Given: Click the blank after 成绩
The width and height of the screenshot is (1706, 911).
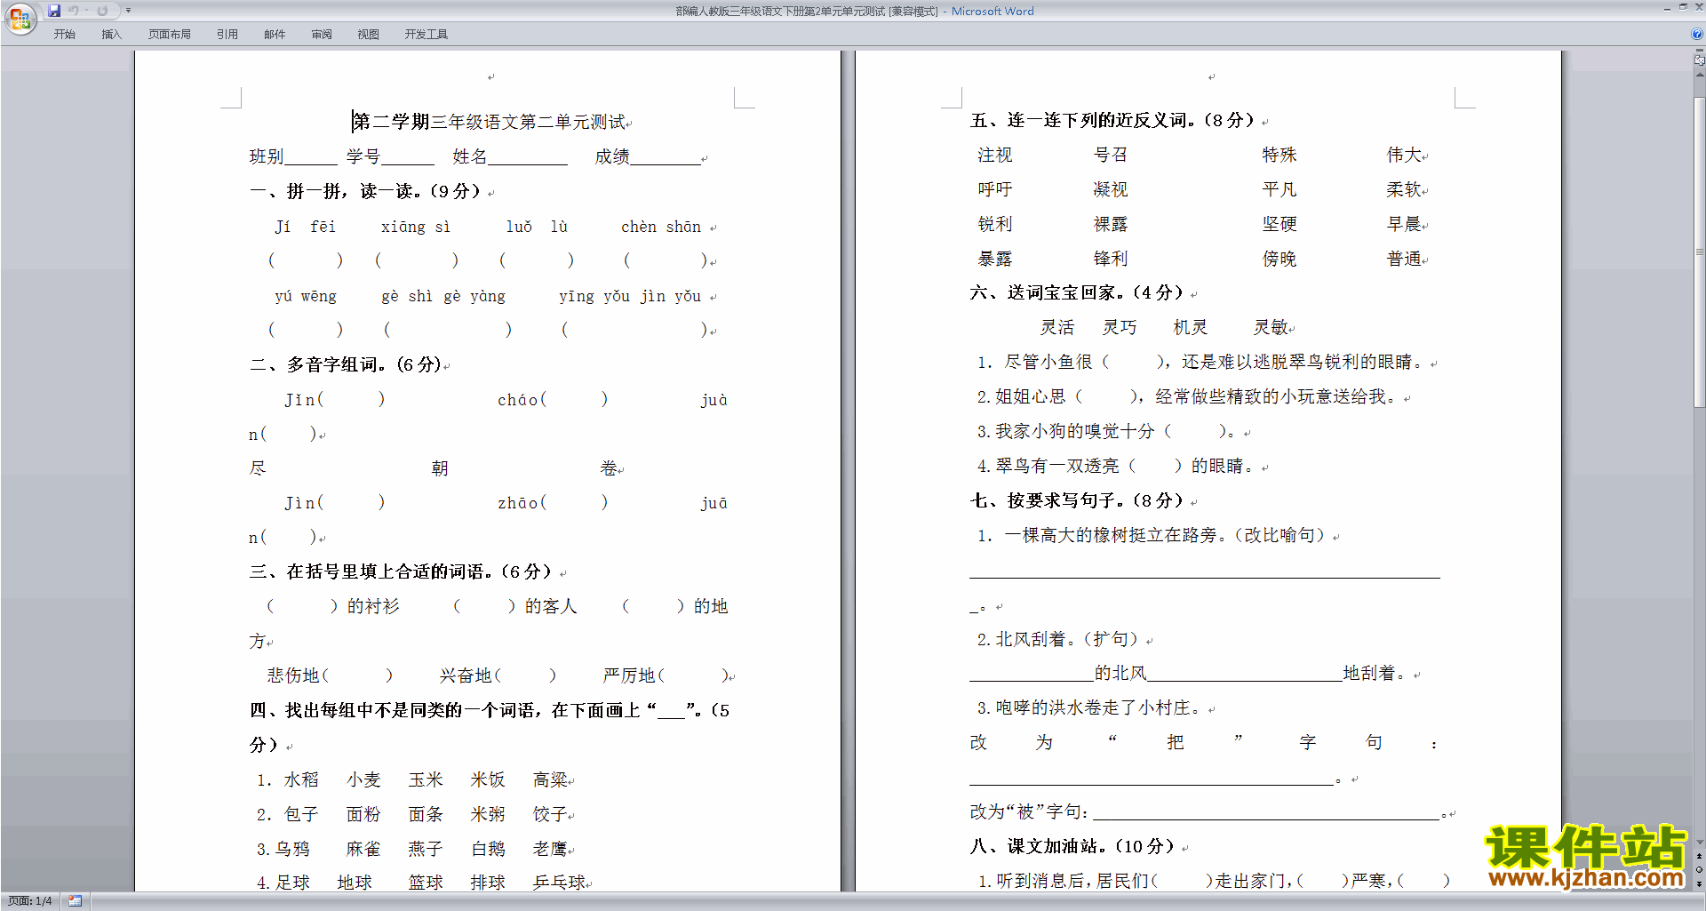Looking at the screenshot, I should 666,157.
